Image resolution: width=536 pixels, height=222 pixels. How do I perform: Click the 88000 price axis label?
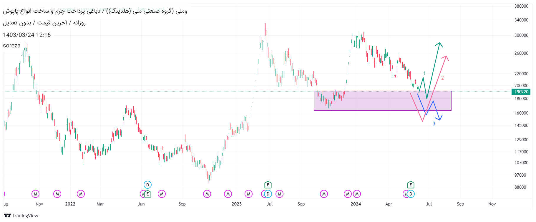tap(520, 187)
